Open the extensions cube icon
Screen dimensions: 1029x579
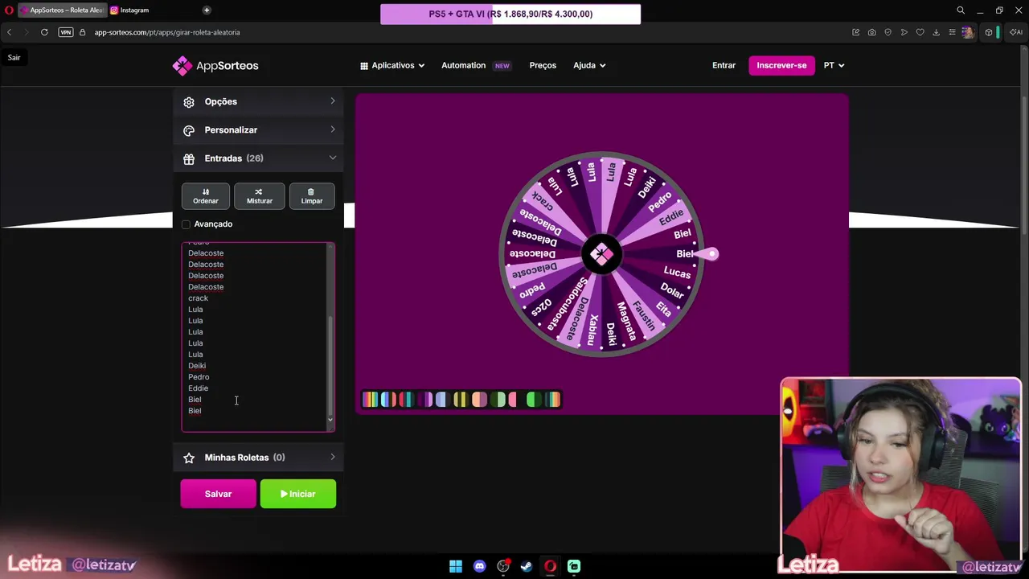(x=989, y=32)
